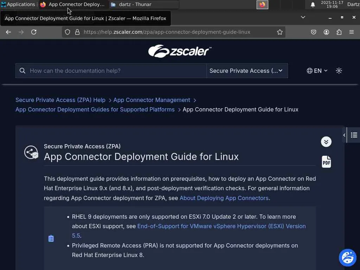This screenshot has height=270, width=360.
Task: Click the Firefox icon in the system tray
Action: click(x=262, y=5)
